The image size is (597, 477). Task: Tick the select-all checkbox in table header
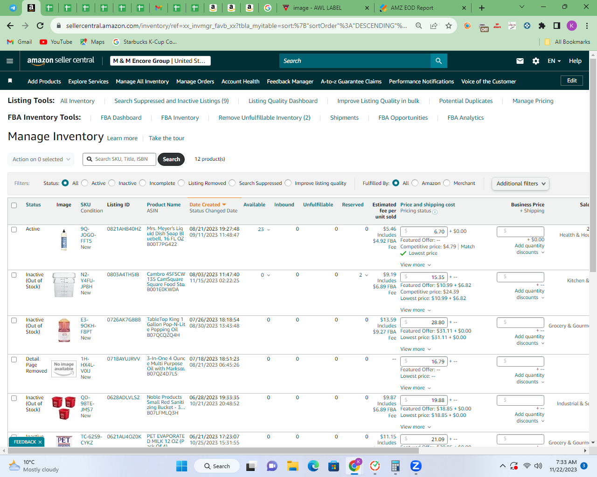pyautogui.click(x=14, y=205)
